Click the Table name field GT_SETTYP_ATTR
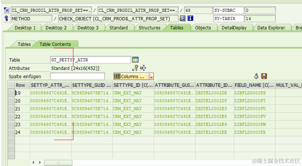Image resolution: width=302 pixels, height=166 pixels. [90, 60]
